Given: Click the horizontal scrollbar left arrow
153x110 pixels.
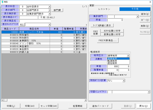Looking at the screenshot, I should (3, 100).
